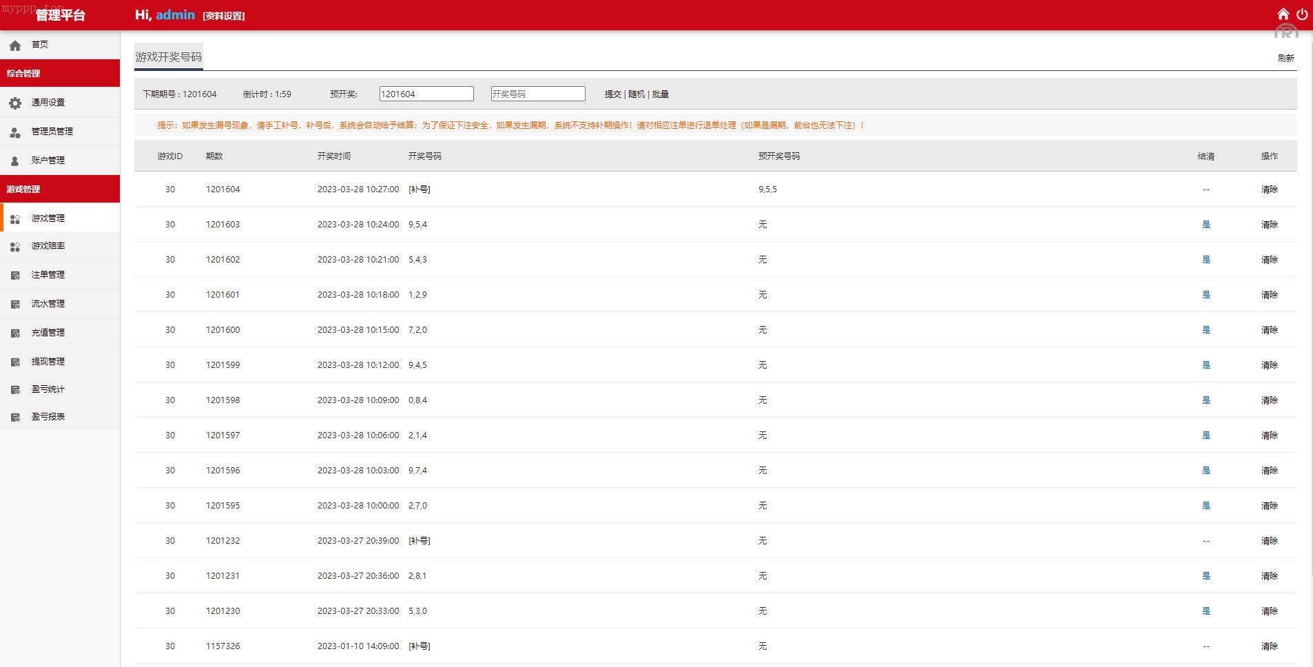Screen dimensions: 1313x667
Task: Click the icon beside 游戏赔率
Action: (x=15, y=246)
